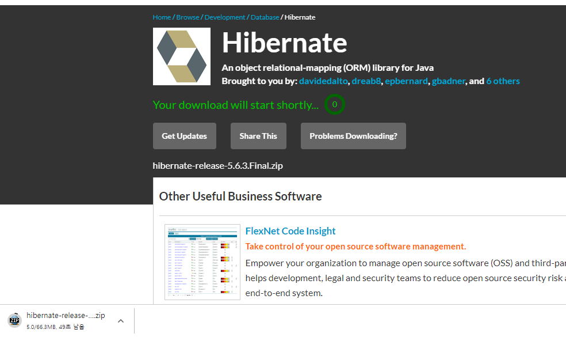566x337 pixels.
Task: Open the download options chevron for hibernate-release zip
Action: pos(121,321)
